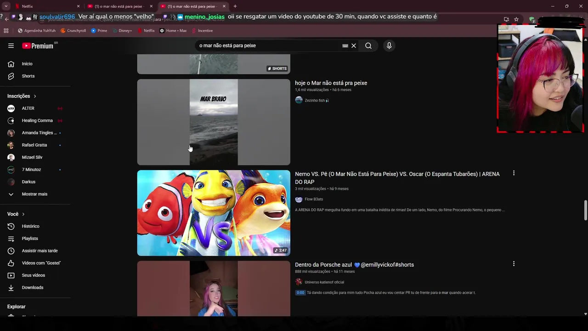
Task: Open the YouTube hamburger guide menu
Action: pos(11,46)
